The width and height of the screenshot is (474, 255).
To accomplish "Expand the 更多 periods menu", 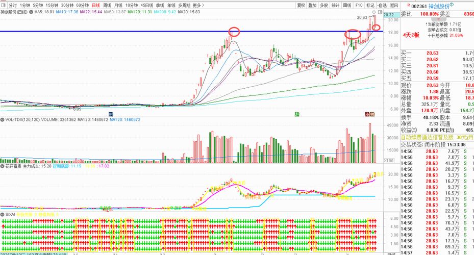I will click(198, 6).
